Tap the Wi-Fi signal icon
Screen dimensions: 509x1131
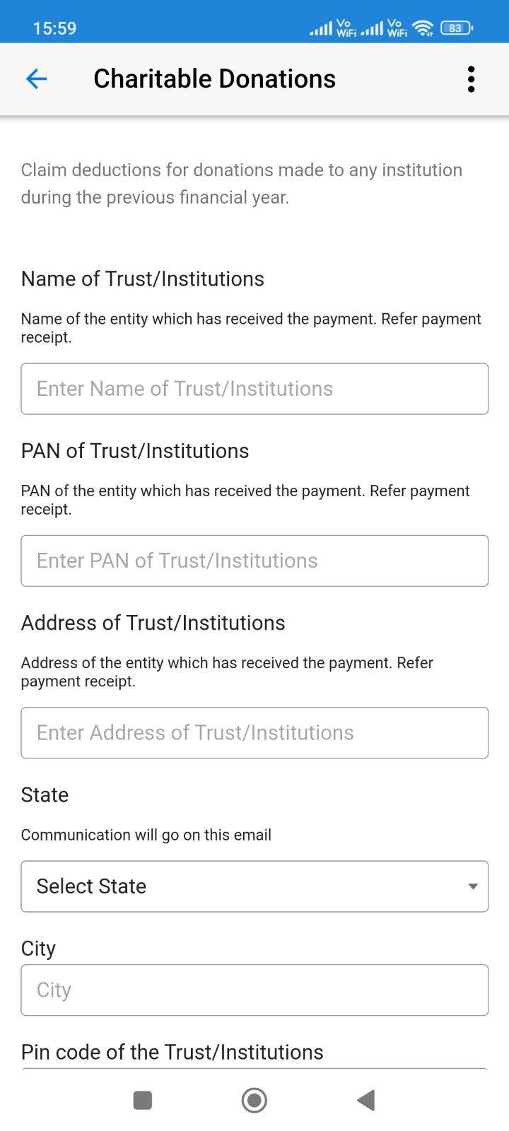point(423,28)
